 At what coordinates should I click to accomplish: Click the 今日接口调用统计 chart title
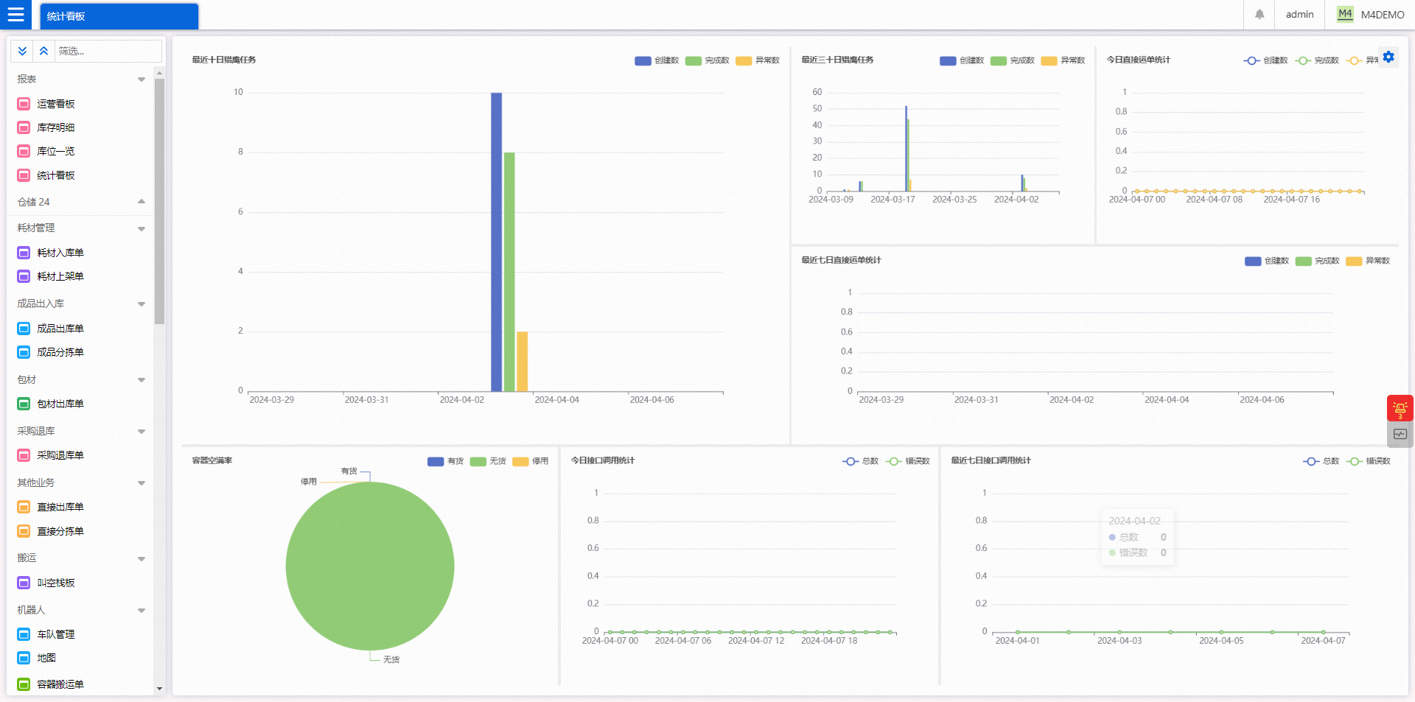(x=603, y=460)
